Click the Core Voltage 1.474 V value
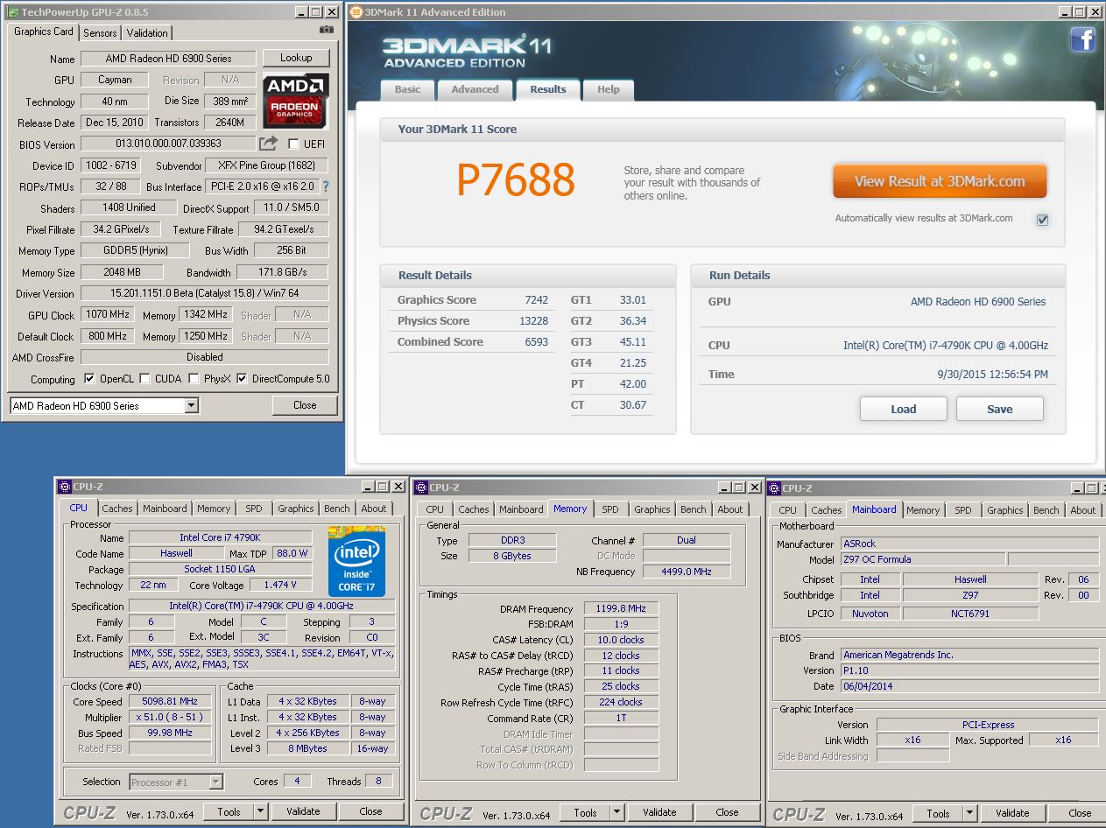Screen dimensions: 1106x828 (280, 585)
